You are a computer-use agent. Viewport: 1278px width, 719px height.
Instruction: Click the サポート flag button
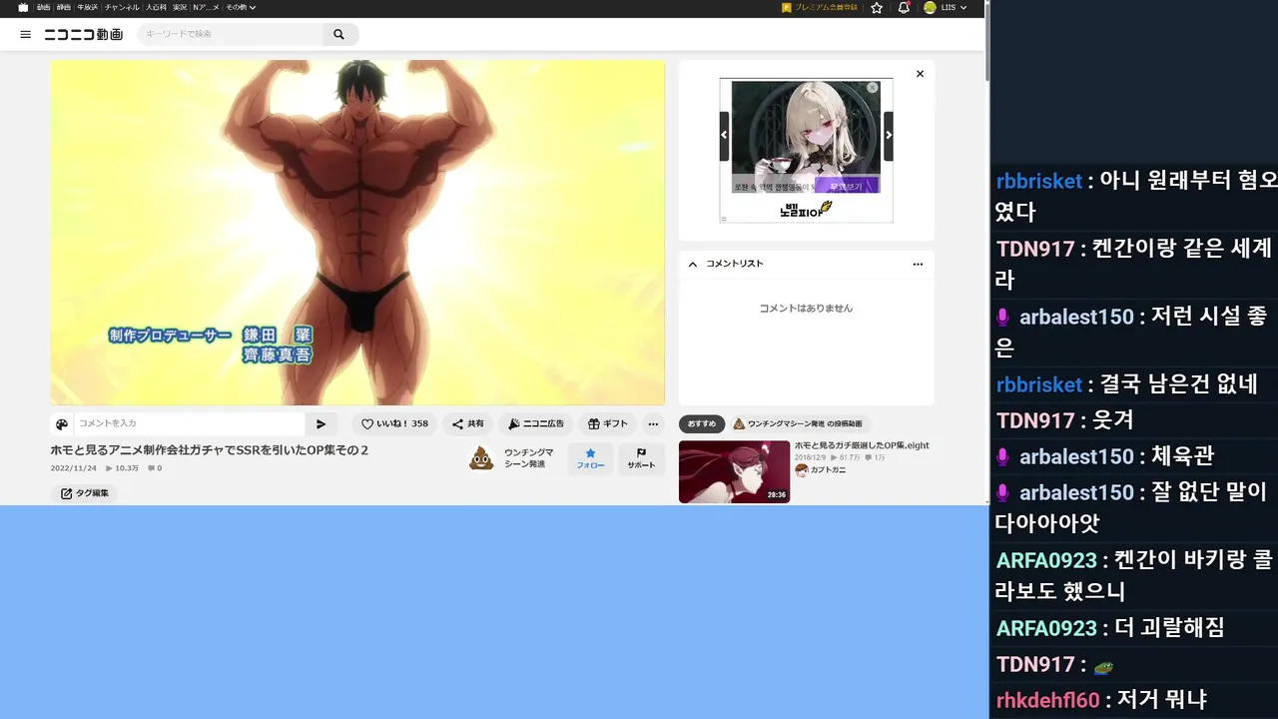coord(641,458)
